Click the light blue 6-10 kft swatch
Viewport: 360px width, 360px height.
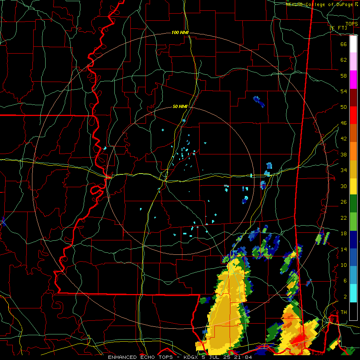[x=353, y=275]
